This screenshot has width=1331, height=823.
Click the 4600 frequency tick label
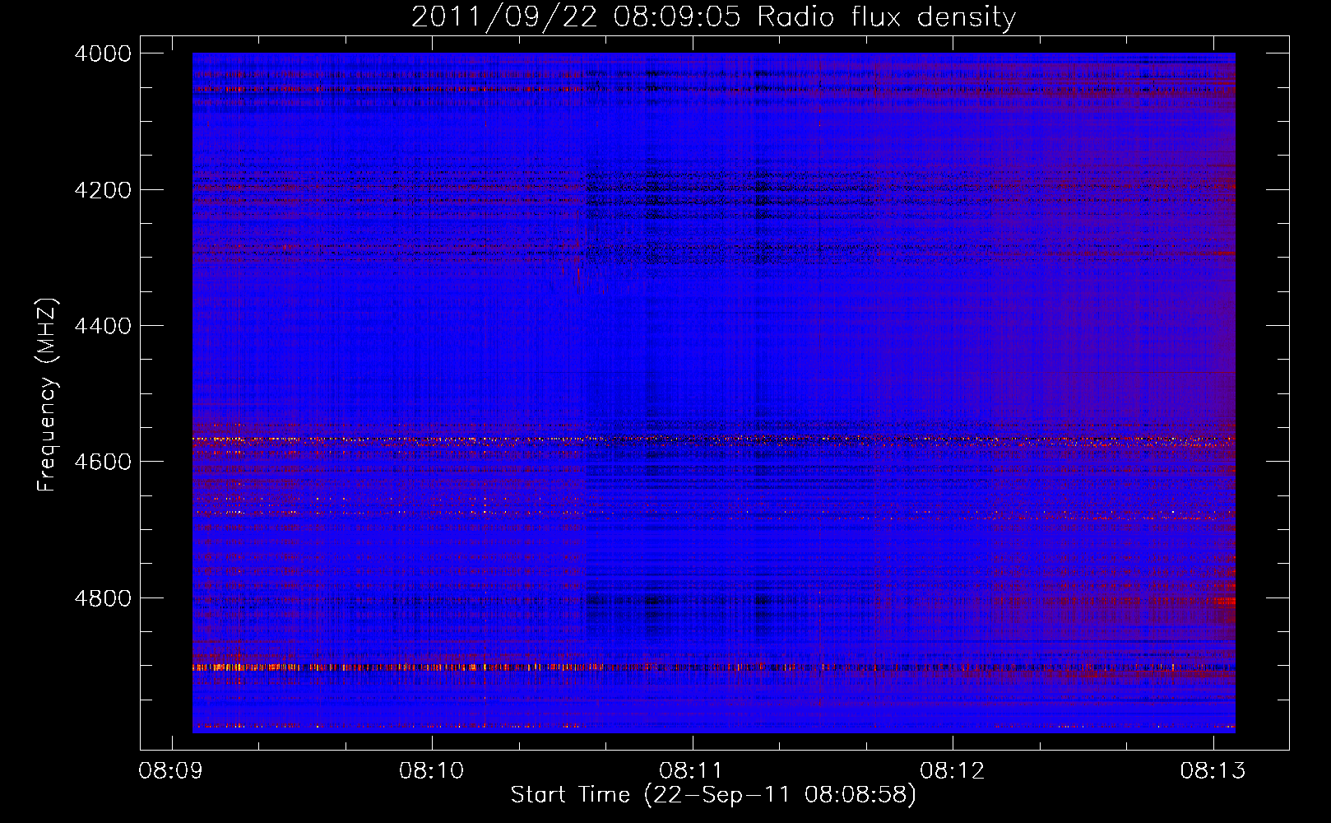[x=103, y=462]
